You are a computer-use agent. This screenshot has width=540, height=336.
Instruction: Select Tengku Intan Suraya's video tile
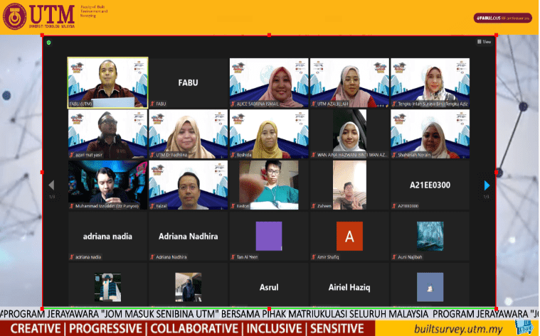[430, 82]
